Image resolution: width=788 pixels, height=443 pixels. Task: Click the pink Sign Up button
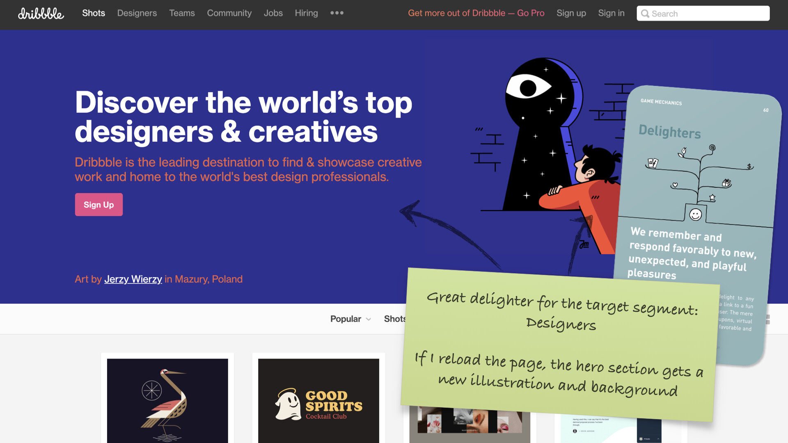(99, 205)
